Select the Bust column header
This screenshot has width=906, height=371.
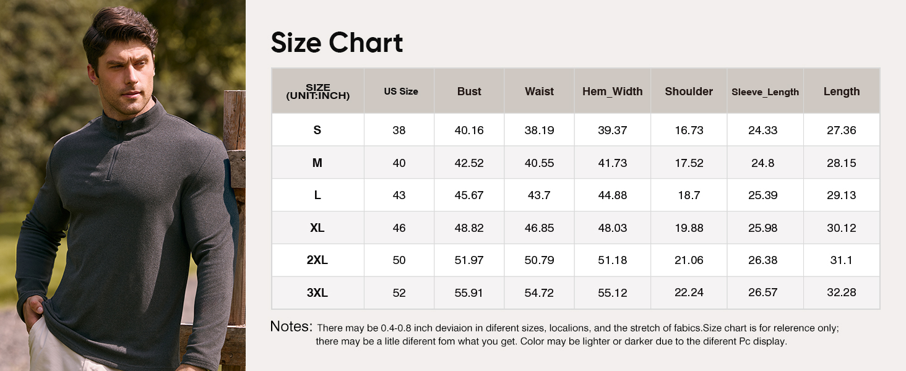469,92
